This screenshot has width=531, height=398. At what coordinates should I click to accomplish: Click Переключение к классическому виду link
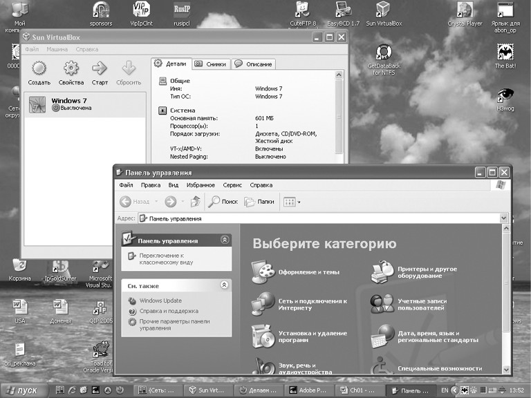(x=156, y=259)
